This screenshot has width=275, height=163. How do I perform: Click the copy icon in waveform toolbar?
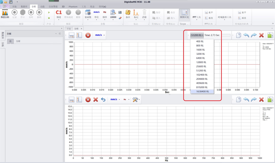239,35
